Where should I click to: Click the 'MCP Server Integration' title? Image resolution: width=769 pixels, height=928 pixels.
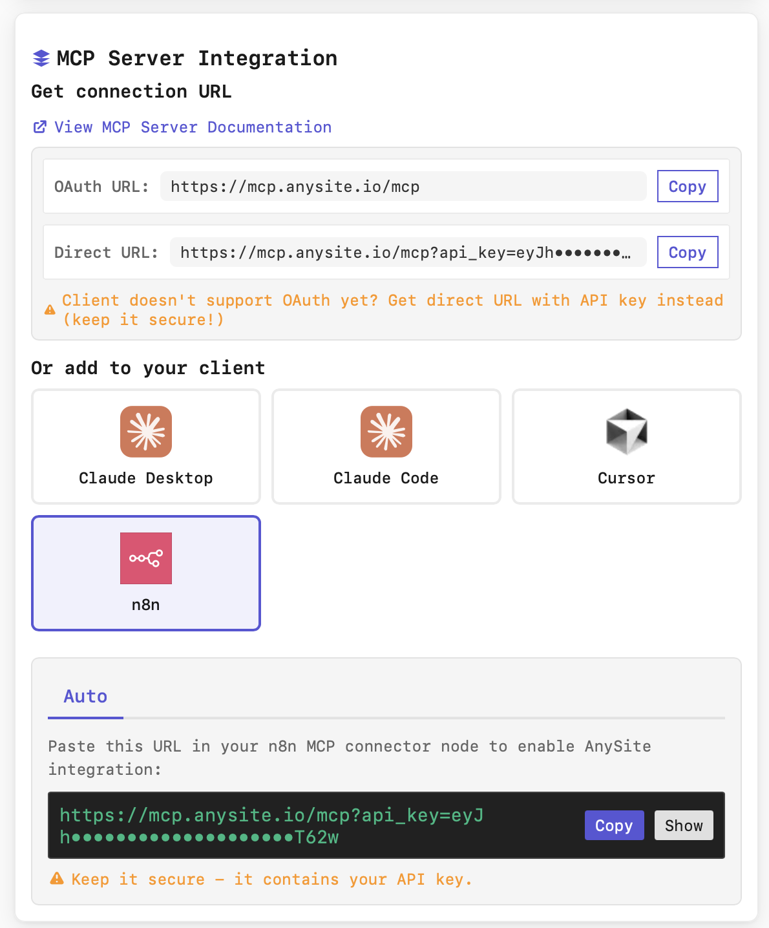tap(197, 58)
